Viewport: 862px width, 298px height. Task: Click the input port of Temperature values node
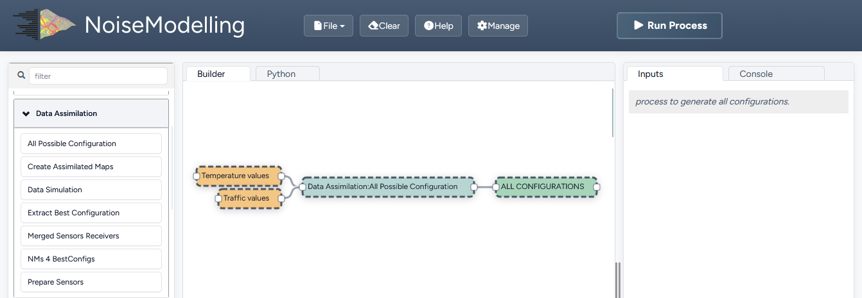[197, 176]
